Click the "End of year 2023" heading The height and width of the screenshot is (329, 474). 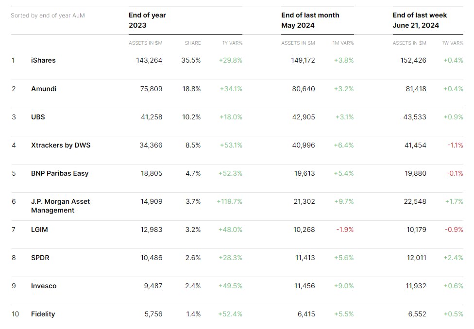click(x=147, y=20)
